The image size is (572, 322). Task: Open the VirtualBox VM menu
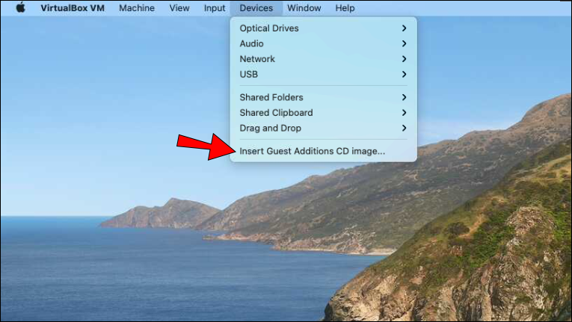(73, 7)
